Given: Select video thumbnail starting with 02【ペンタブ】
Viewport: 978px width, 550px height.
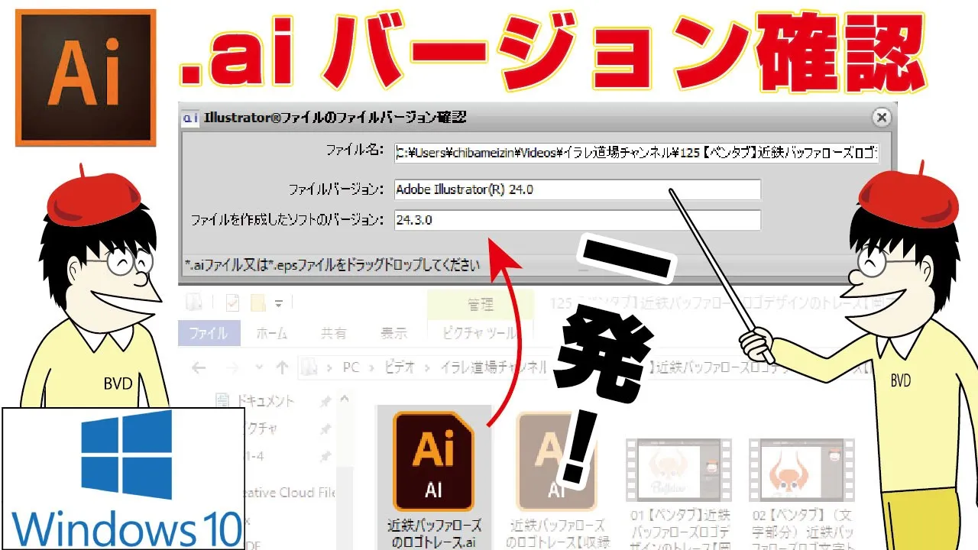Looking at the screenshot, I should tap(802, 471).
